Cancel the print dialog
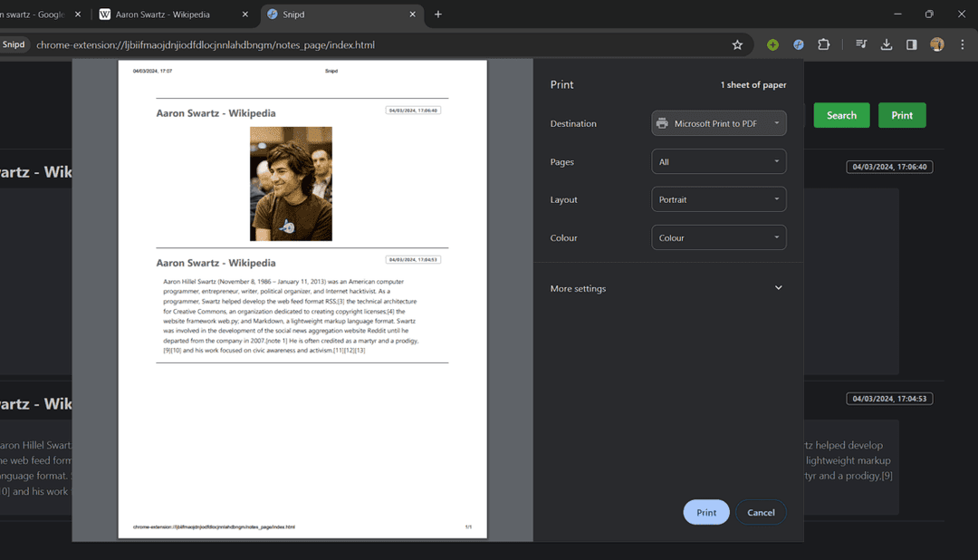 (761, 513)
